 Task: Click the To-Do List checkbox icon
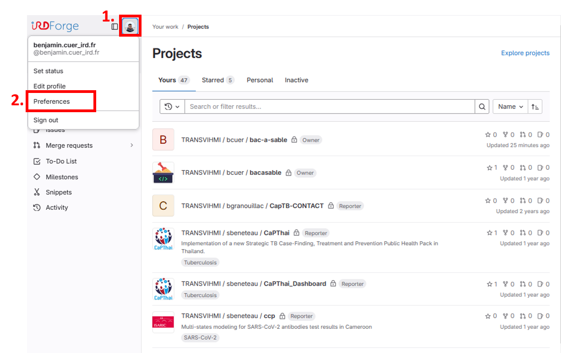pyautogui.click(x=37, y=161)
